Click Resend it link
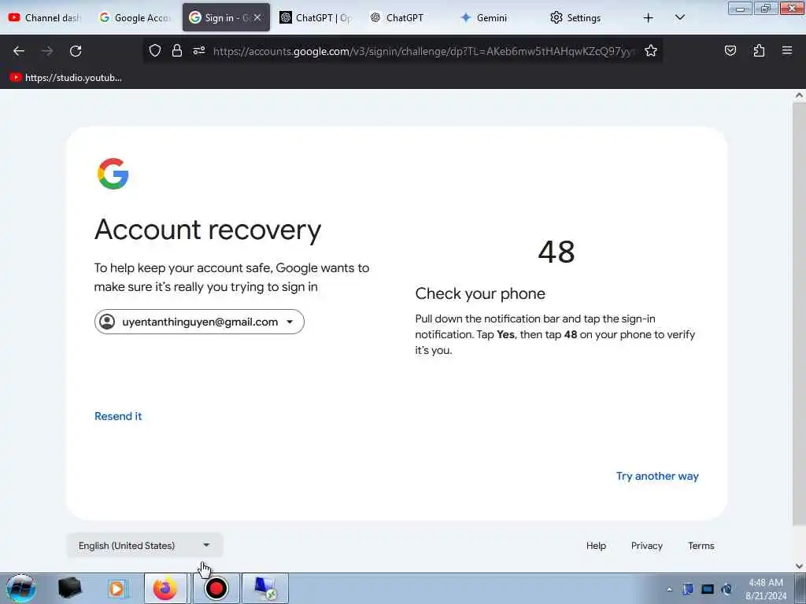The image size is (806, 604). [x=118, y=416]
